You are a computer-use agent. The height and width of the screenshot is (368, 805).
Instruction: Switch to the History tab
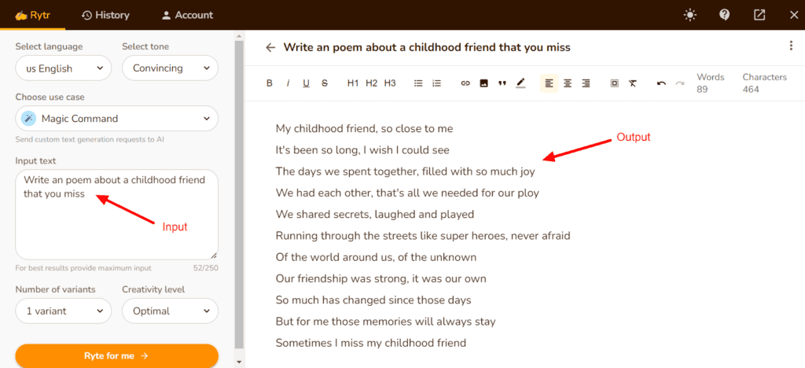105,15
